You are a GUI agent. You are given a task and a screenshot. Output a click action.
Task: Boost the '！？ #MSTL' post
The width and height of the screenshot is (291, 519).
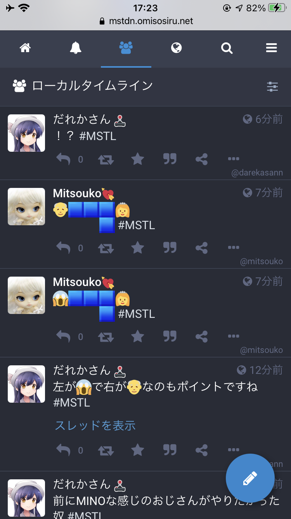(x=106, y=159)
